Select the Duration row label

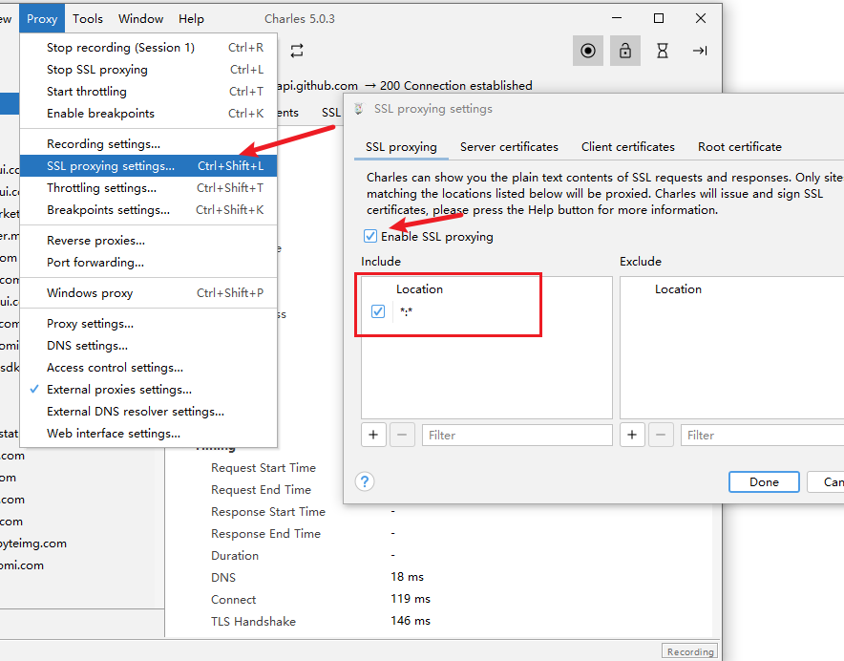click(235, 555)
